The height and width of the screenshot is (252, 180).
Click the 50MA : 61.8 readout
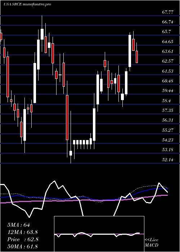coord(23,246)
